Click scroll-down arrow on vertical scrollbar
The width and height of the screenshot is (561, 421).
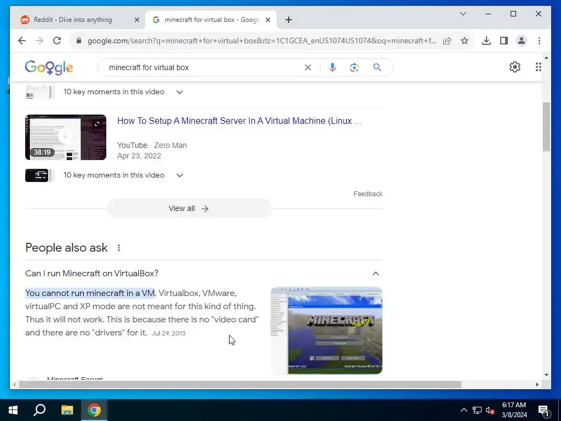pos(546,375)
